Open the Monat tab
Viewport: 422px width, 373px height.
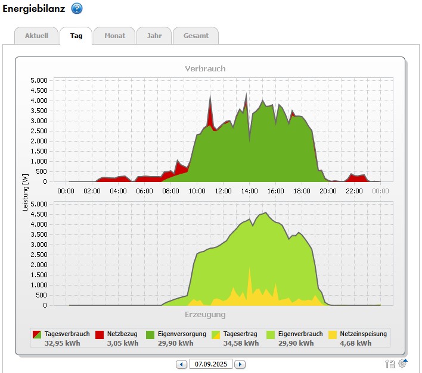114,36
